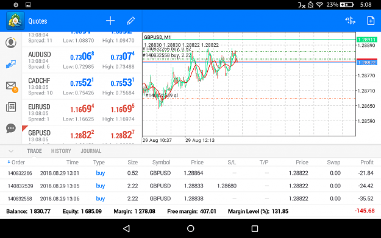Tap CADCHF bid price 0.75521
Viewport: 381px width, 238px height.
coord(82,83)
